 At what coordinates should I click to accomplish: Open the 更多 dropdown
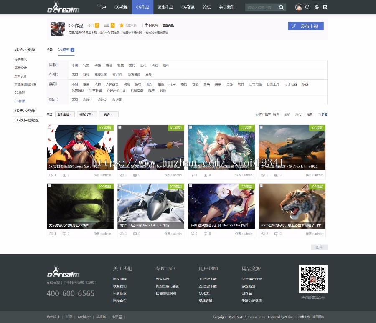click(108, 114)
